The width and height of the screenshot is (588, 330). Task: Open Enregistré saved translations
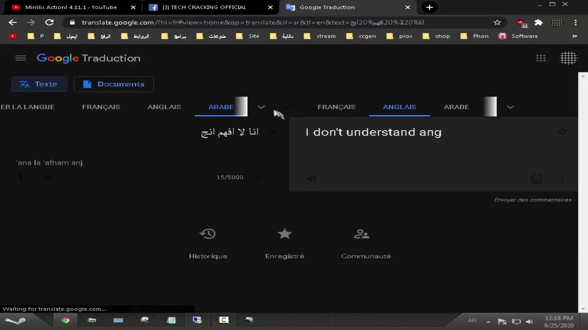pos(285,243)
